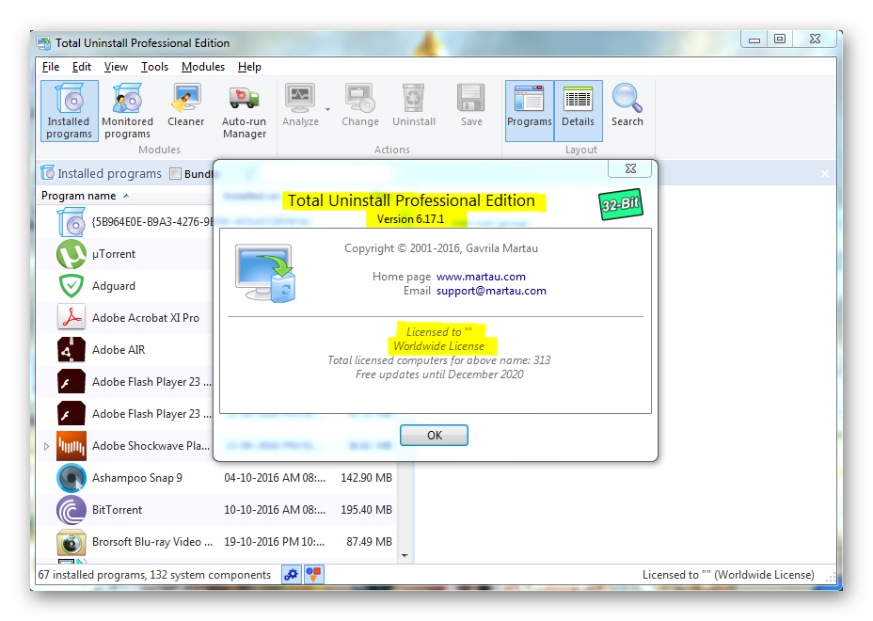Minimize the Total Uninstall window

coord(754,39)
